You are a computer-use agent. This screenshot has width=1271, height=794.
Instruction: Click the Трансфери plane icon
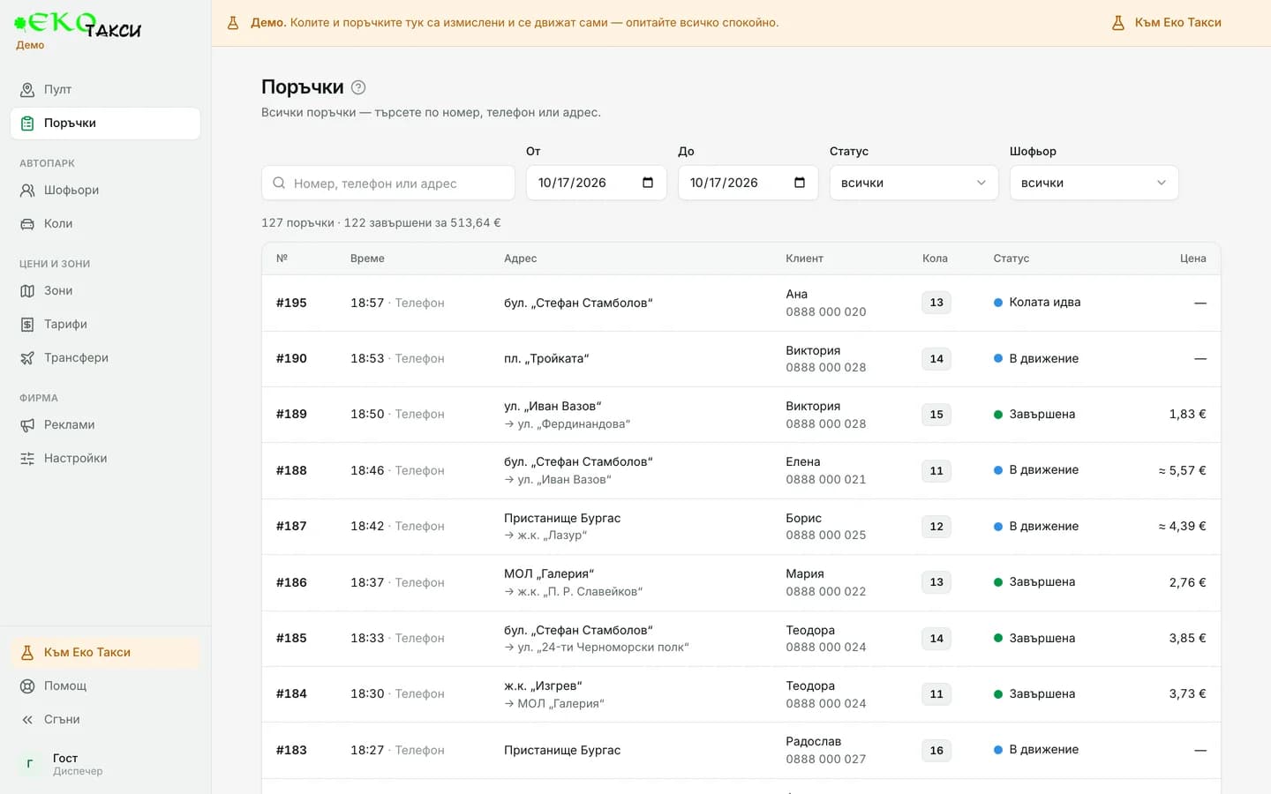coord(27,357)
